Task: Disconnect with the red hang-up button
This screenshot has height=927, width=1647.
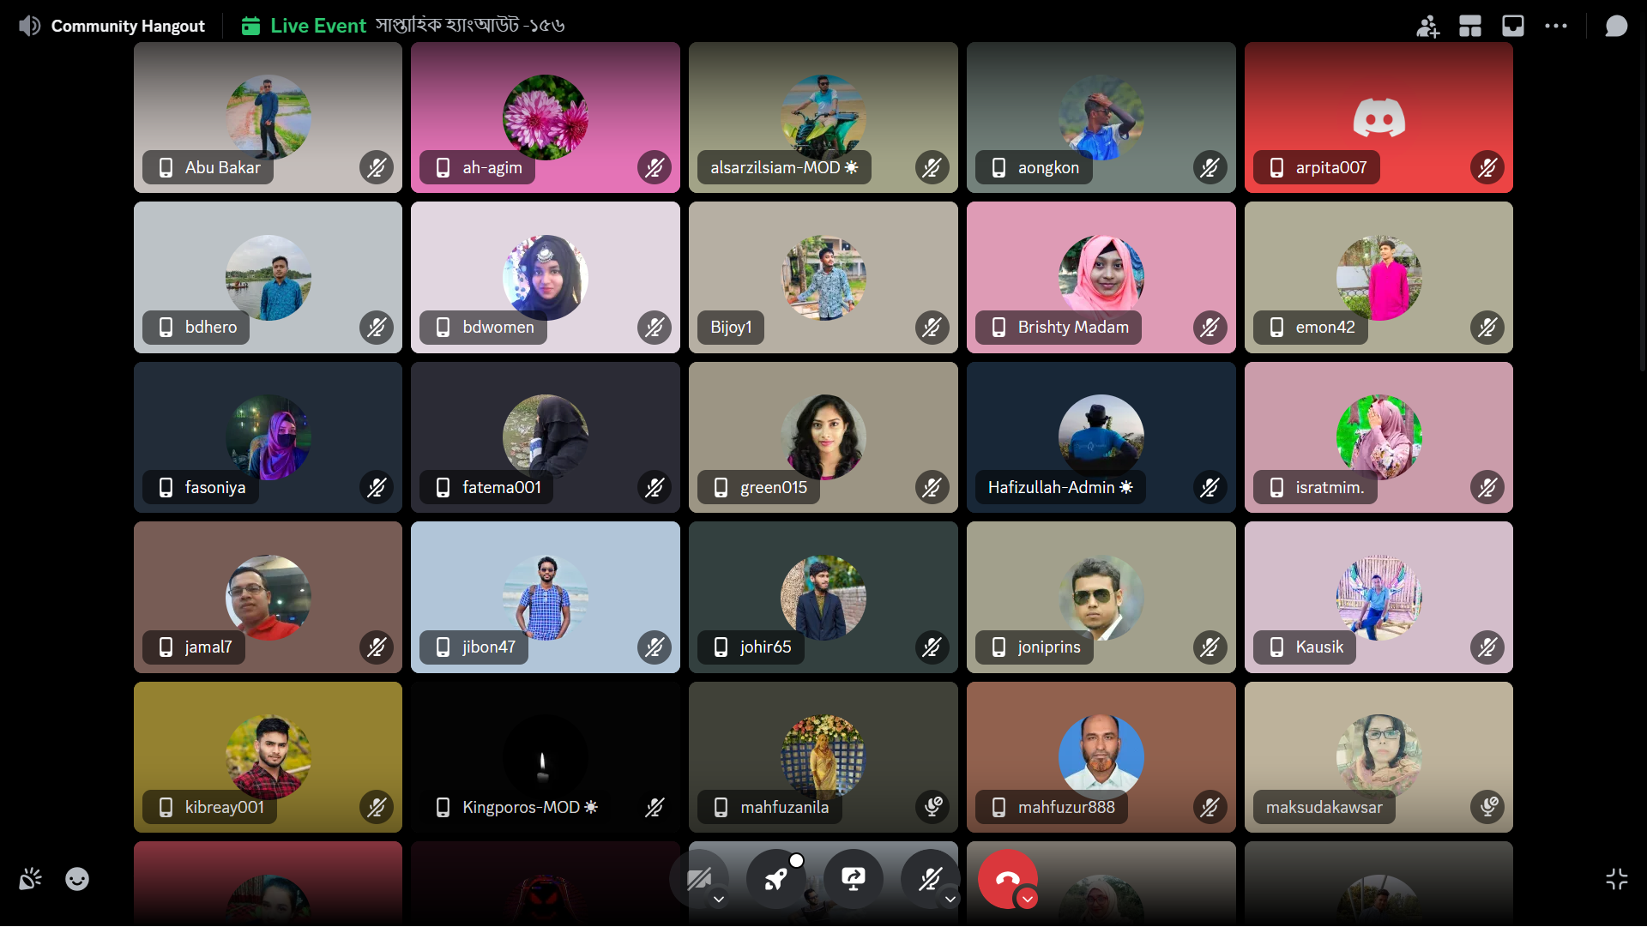Action: 1007,879
